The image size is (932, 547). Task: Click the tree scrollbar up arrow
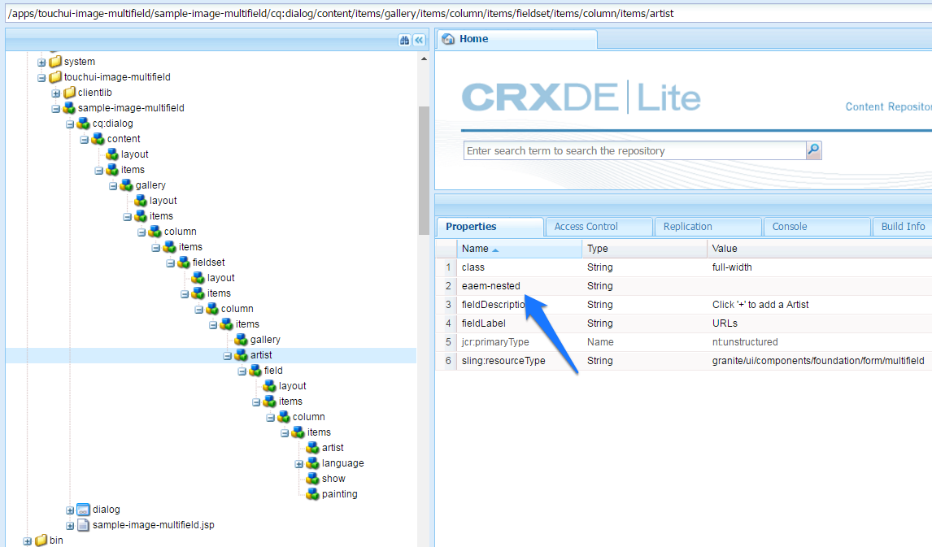(424, 59)
